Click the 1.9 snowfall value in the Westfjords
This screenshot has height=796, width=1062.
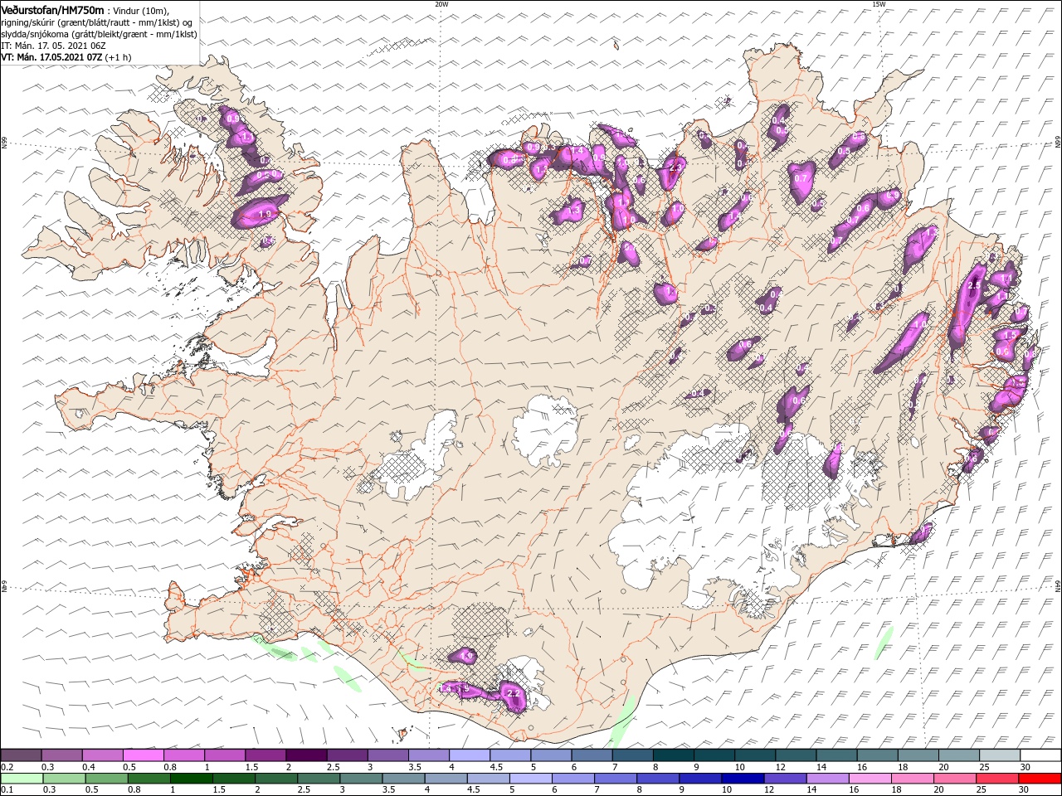pos(265,214)
